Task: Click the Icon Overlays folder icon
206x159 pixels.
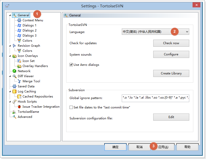Action: pyautogui.click(x=14, y=56)
